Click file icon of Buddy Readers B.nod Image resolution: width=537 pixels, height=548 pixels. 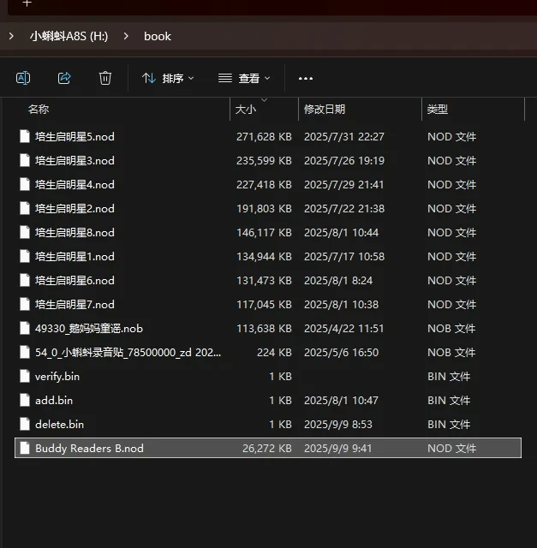click(25, 448)
